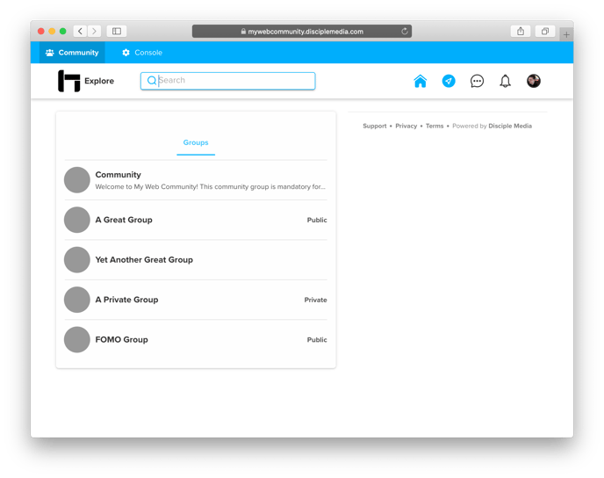Click the Community people icon
The image size is (604, 478).
click(x=50, y=53)
